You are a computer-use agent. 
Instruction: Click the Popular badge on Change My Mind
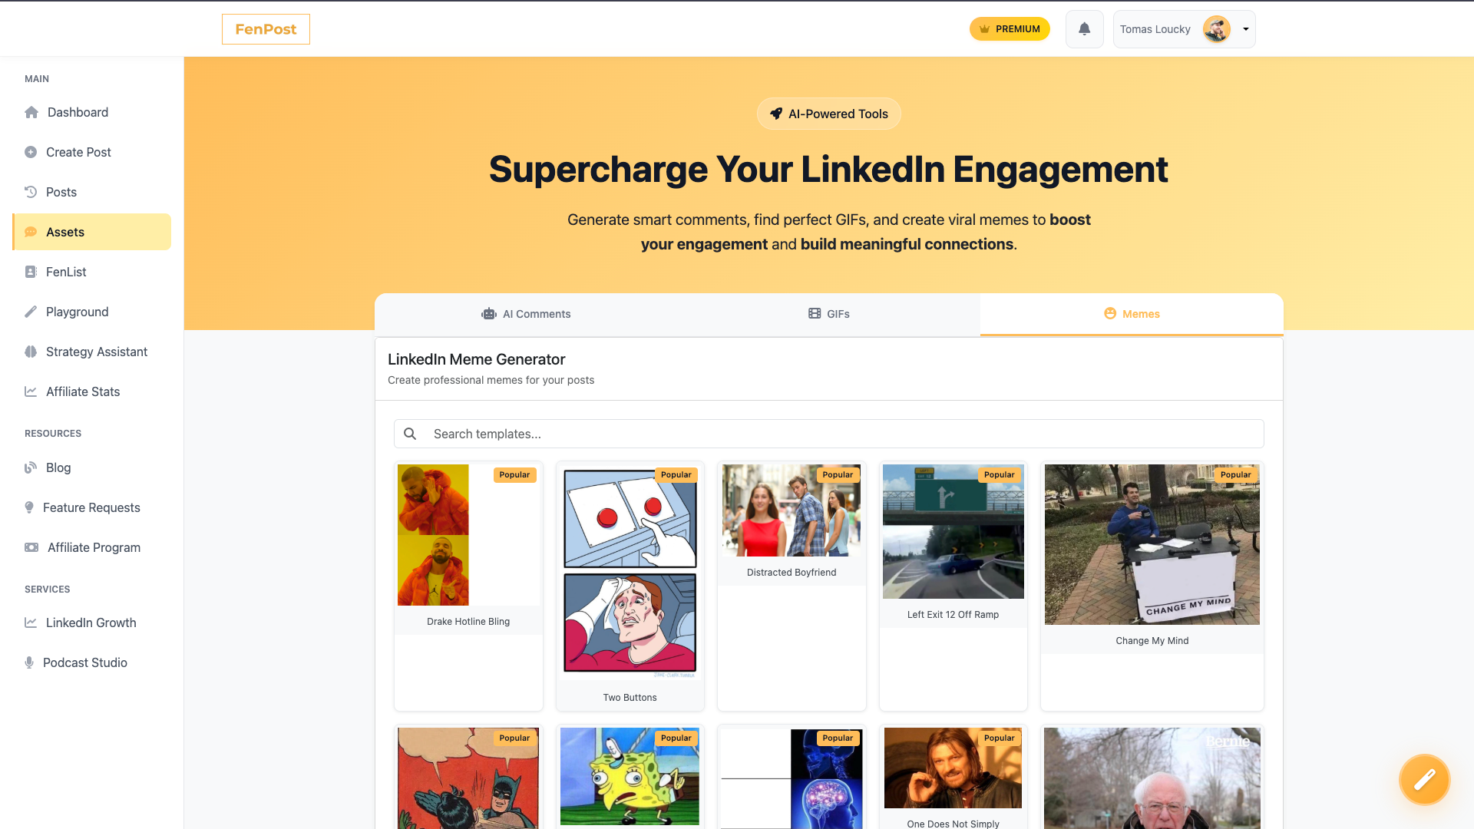(x=1235, y=474)
